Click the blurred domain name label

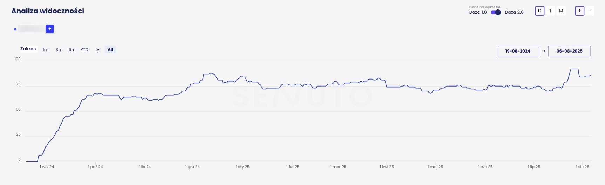pos(31,29)
